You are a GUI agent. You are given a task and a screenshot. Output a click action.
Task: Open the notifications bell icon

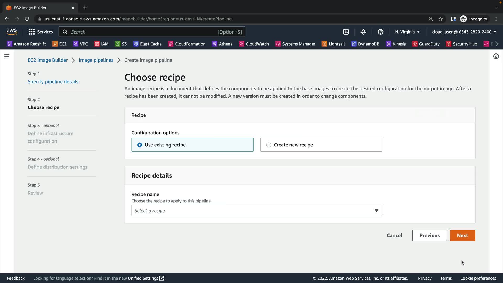(x=363, y=32)
